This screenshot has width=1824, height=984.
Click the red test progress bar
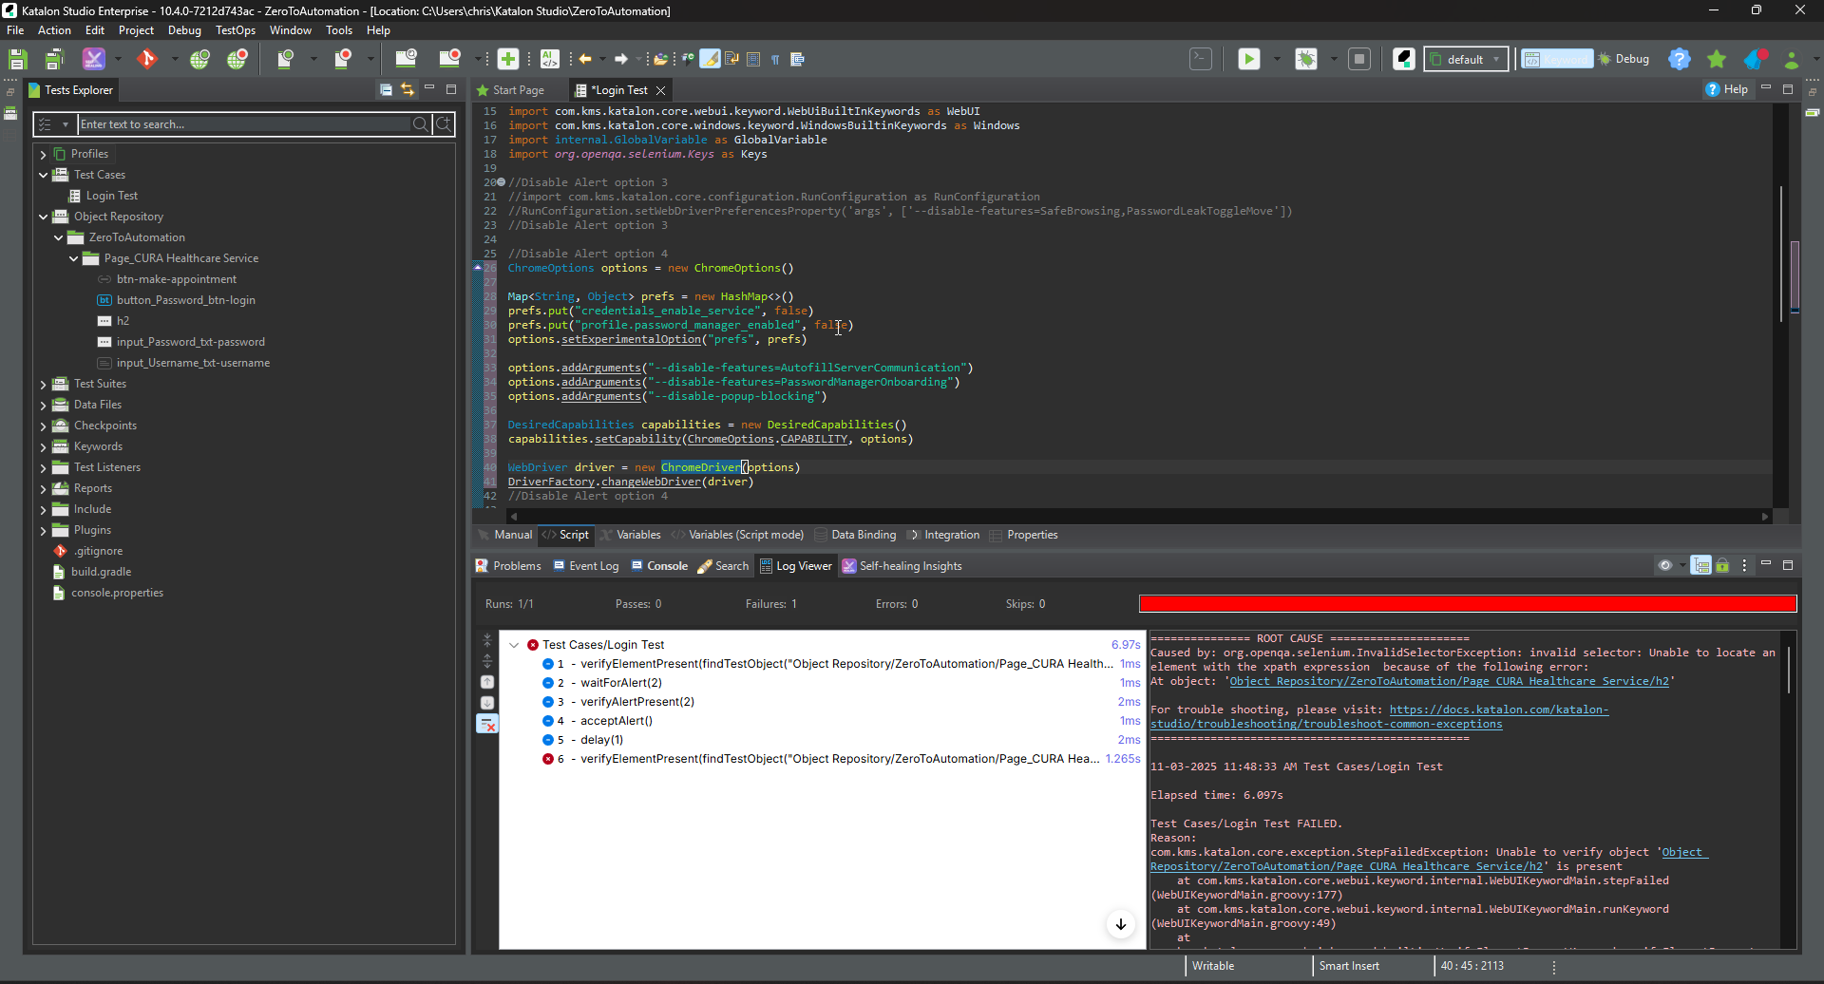tap(1467, 604)
